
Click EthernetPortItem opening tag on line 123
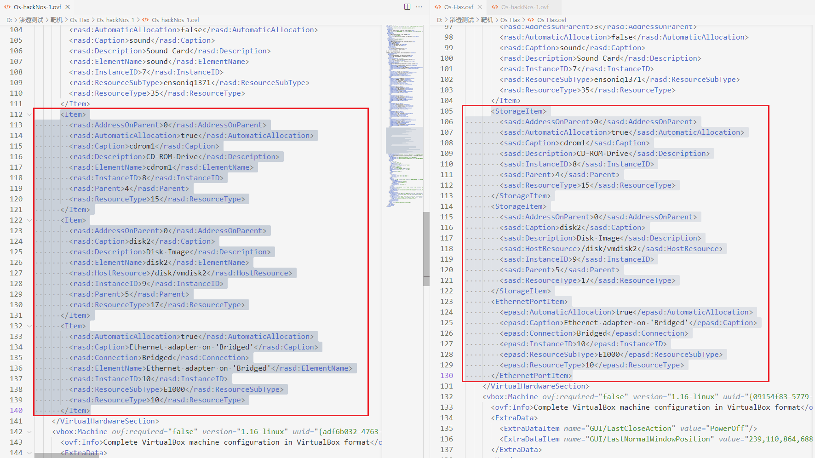click(529, 302)
